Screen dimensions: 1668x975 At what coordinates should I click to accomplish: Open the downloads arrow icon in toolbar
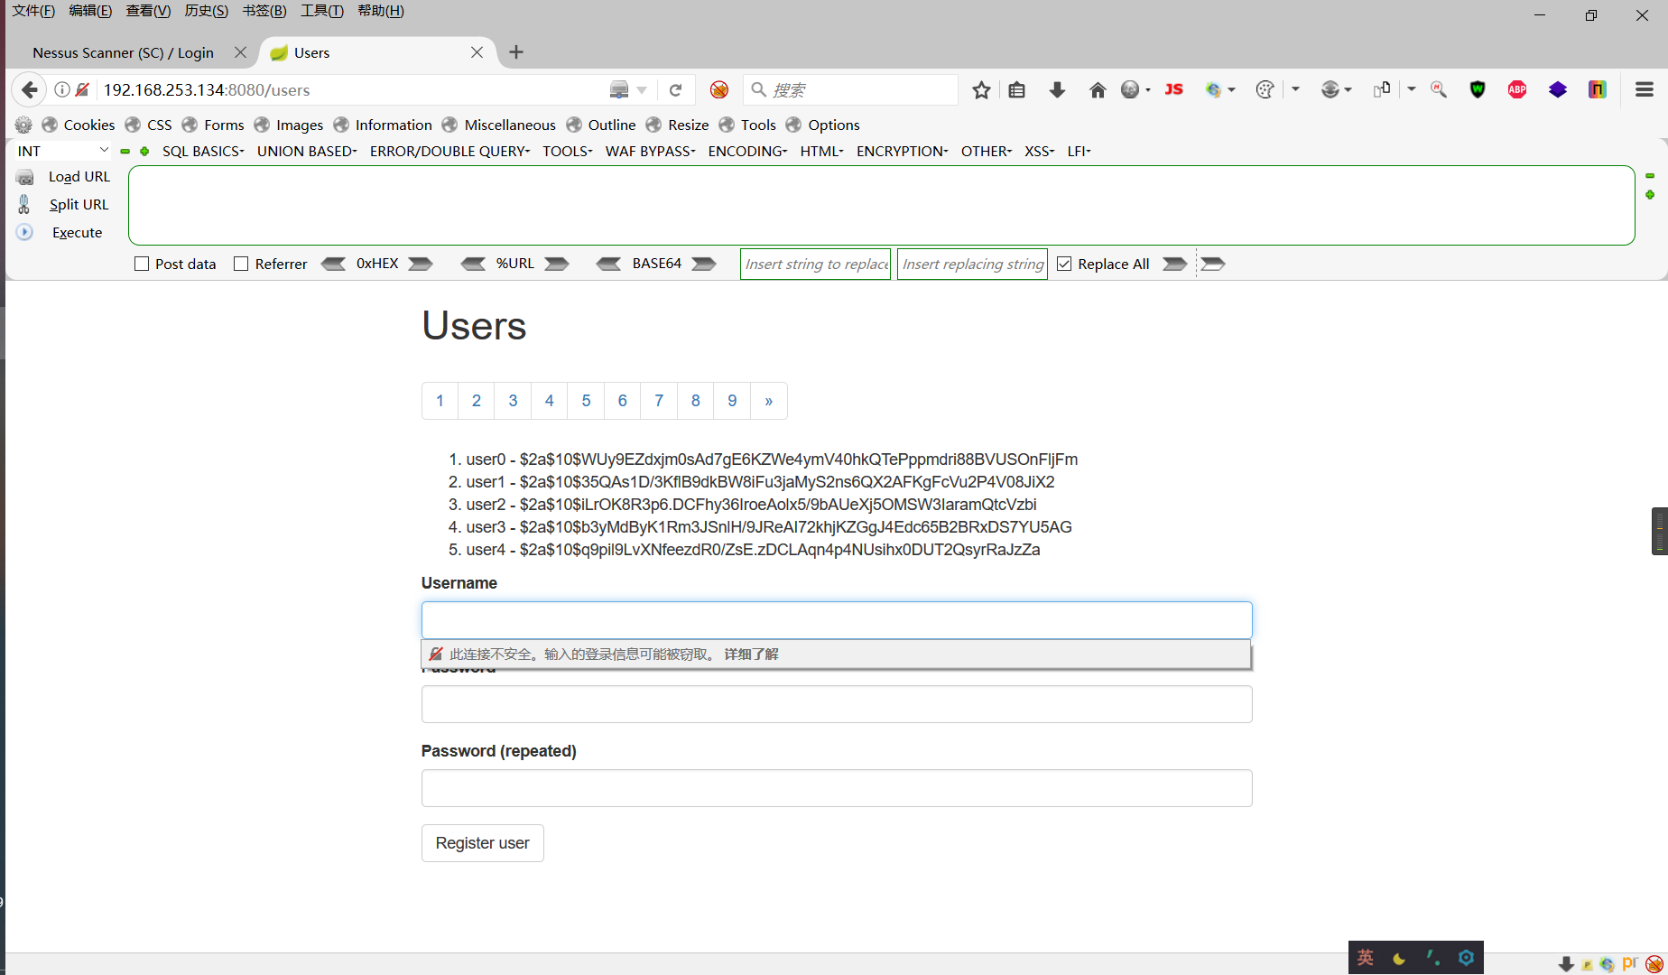(1057, 89)
